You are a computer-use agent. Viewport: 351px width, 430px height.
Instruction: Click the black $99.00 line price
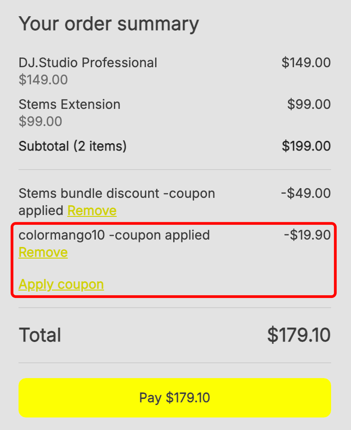pos(309,104)
